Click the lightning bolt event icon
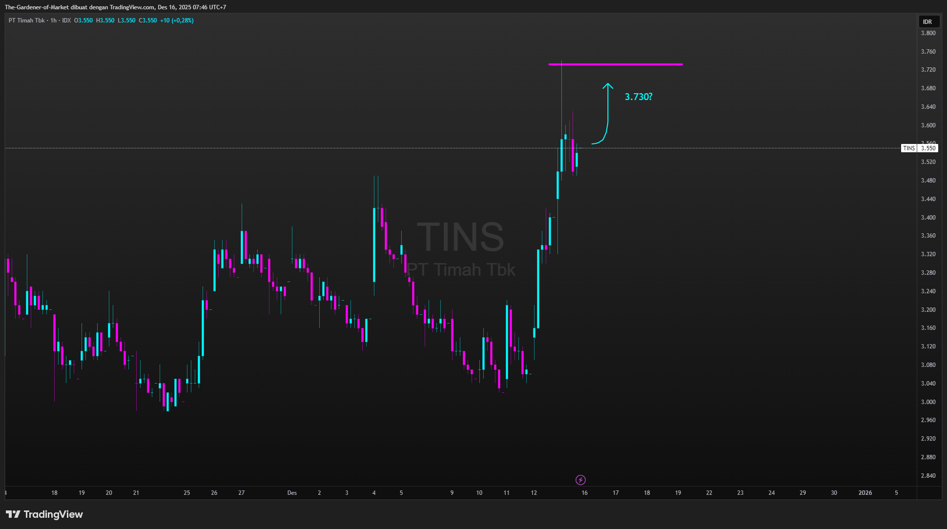The height and width of the screenshot is (529, 947). click(x=580, y=480)
